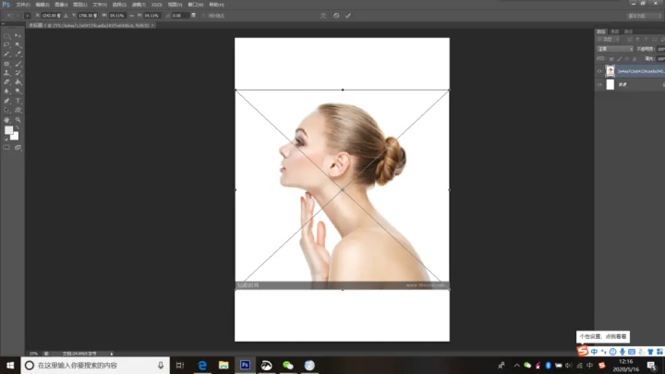Open the Filter menu
Image resolution: width=665 pixels, height=374 pixels.
tap(139, 5)
